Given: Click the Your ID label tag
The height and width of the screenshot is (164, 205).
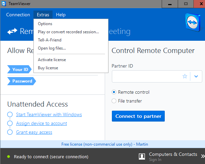Looking at the screenshot, I should [19, 69].
